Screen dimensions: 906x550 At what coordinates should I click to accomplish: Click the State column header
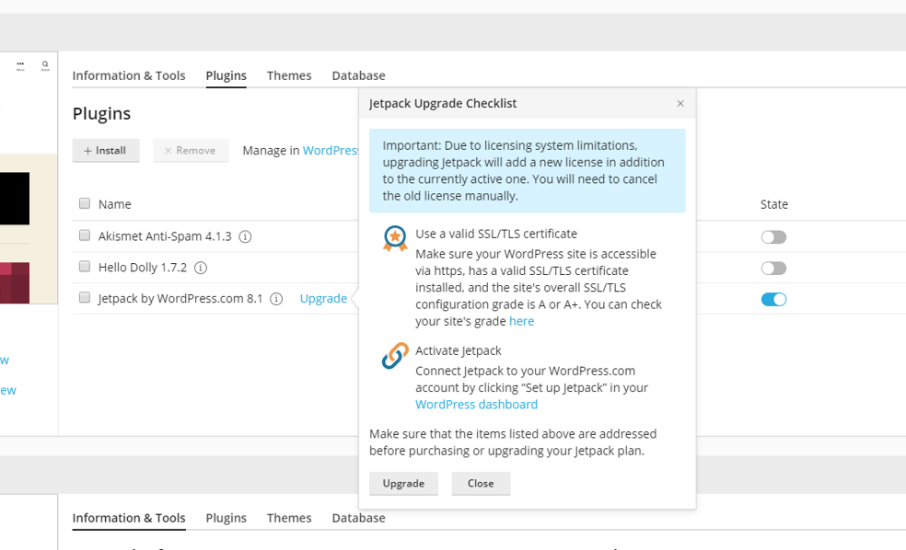point(774,204)
